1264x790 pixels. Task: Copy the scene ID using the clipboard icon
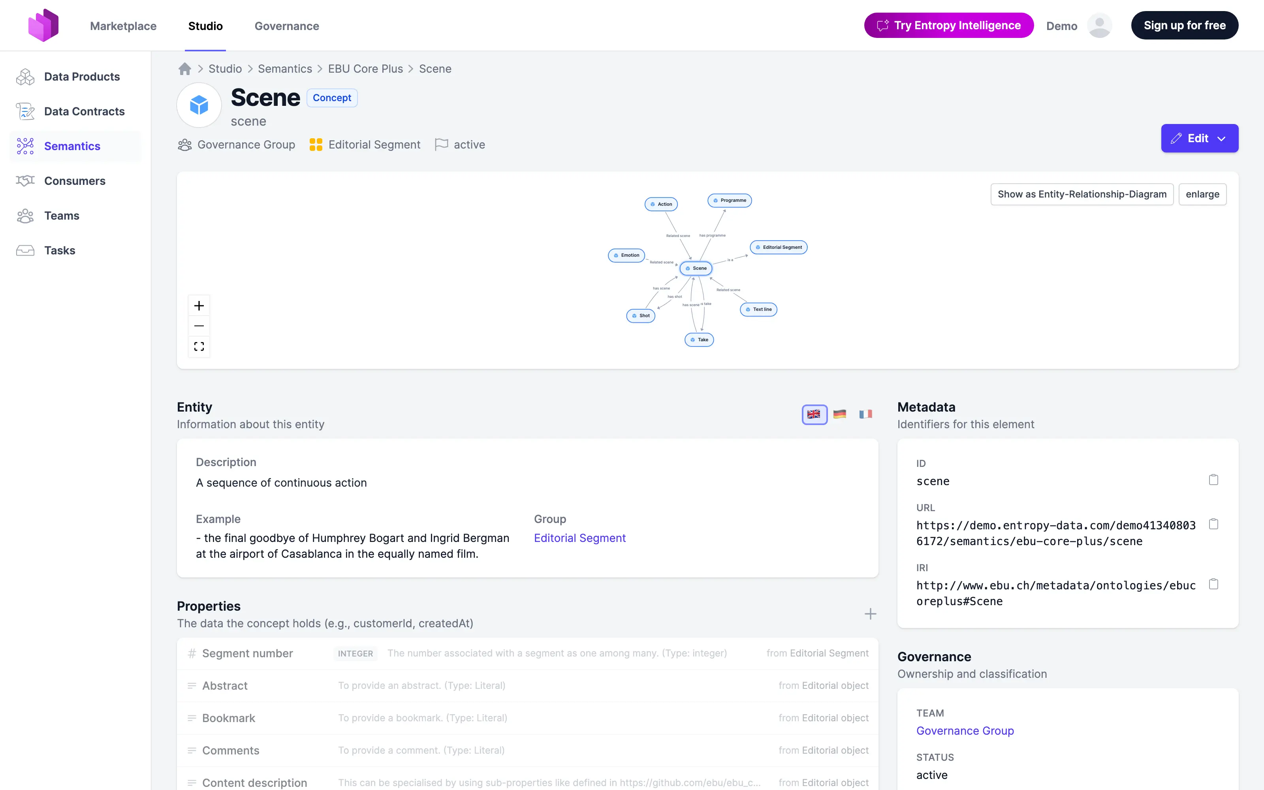point(1213,479)
